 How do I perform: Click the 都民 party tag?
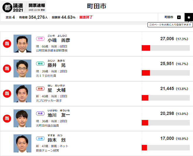40,63
